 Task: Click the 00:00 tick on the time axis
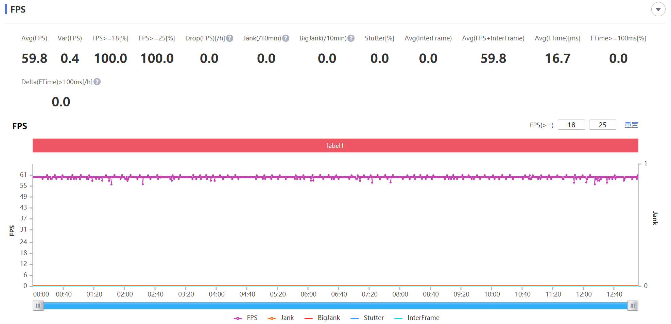click(41, 294)
